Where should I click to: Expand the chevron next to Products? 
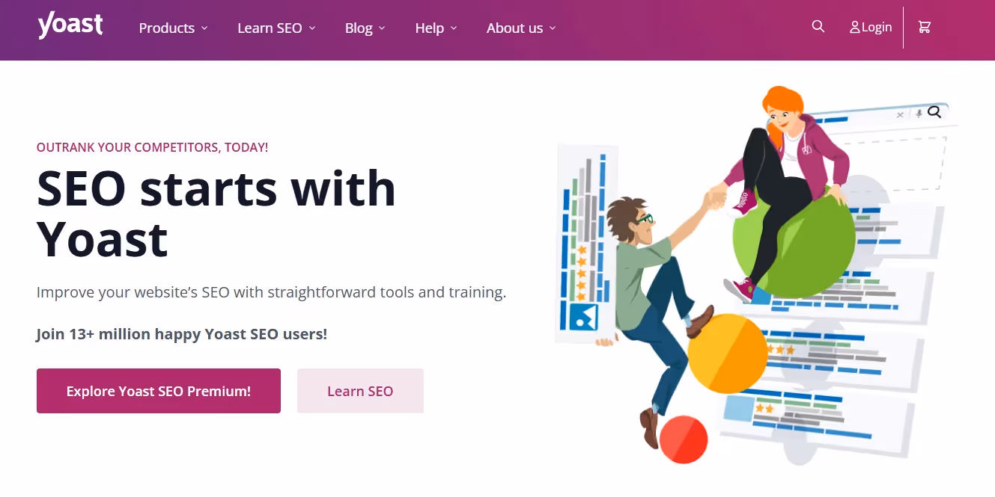click(x=204, y=28)
